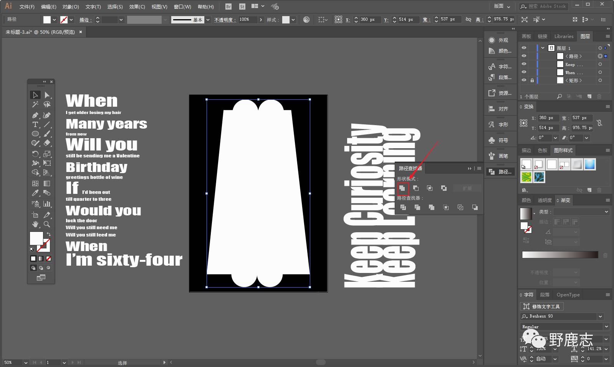The width and height of the screenshot is (614, 367).
Task: Click the gradient slider bar
Action: click(x=560, y=255)
